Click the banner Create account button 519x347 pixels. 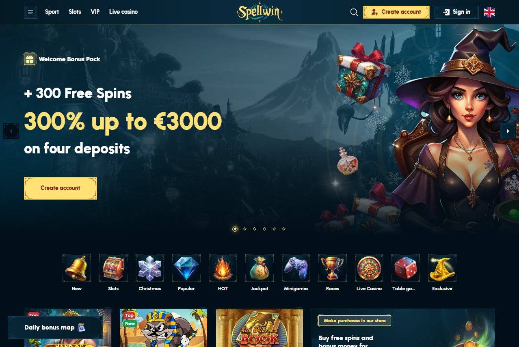[x=61, y=188]
